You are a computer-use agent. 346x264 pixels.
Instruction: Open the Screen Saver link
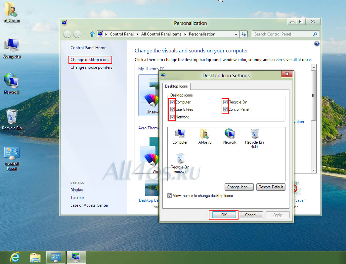(x=300, y=200)
